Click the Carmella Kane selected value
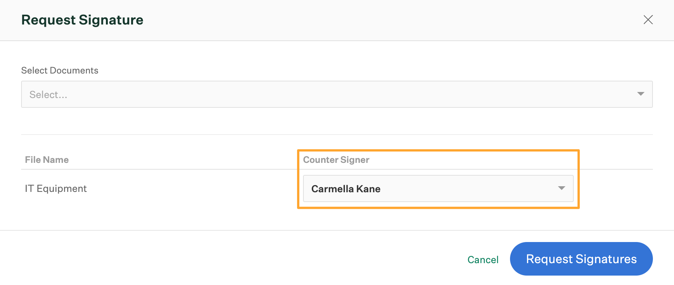Viewport: 674px width, 285px height. (346, 189)
